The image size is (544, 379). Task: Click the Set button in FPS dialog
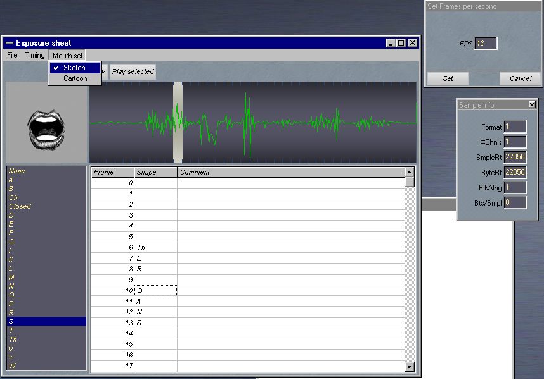448,78
